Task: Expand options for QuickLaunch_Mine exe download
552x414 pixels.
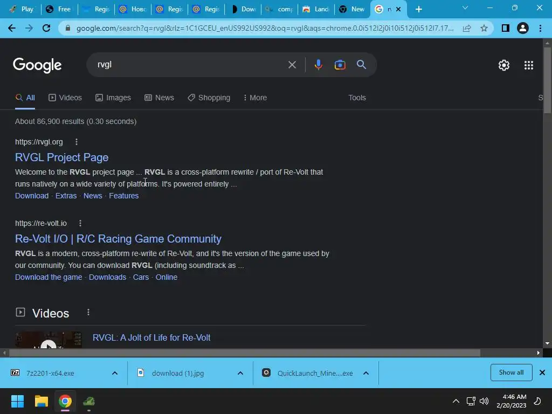Action: coord(366,373)
